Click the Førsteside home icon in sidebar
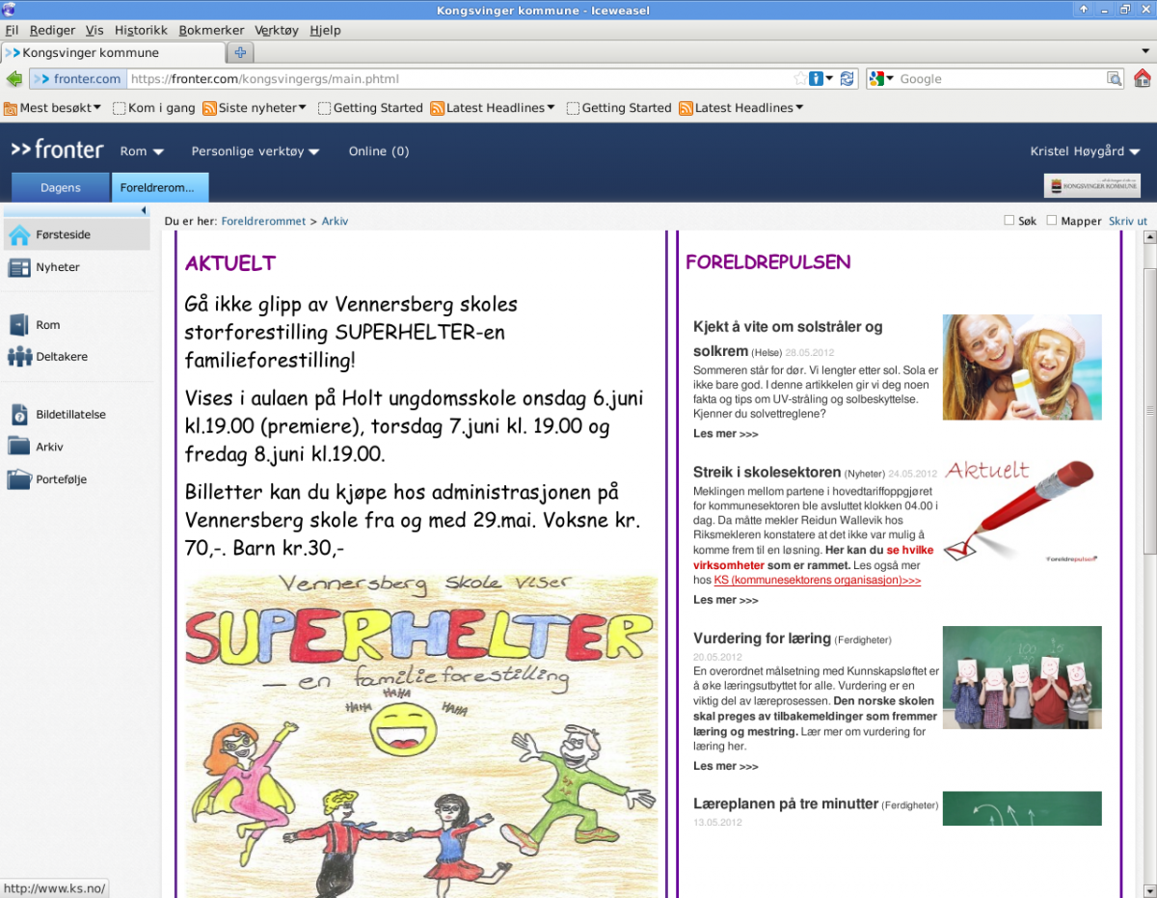1157x898 pixels. 19,234
